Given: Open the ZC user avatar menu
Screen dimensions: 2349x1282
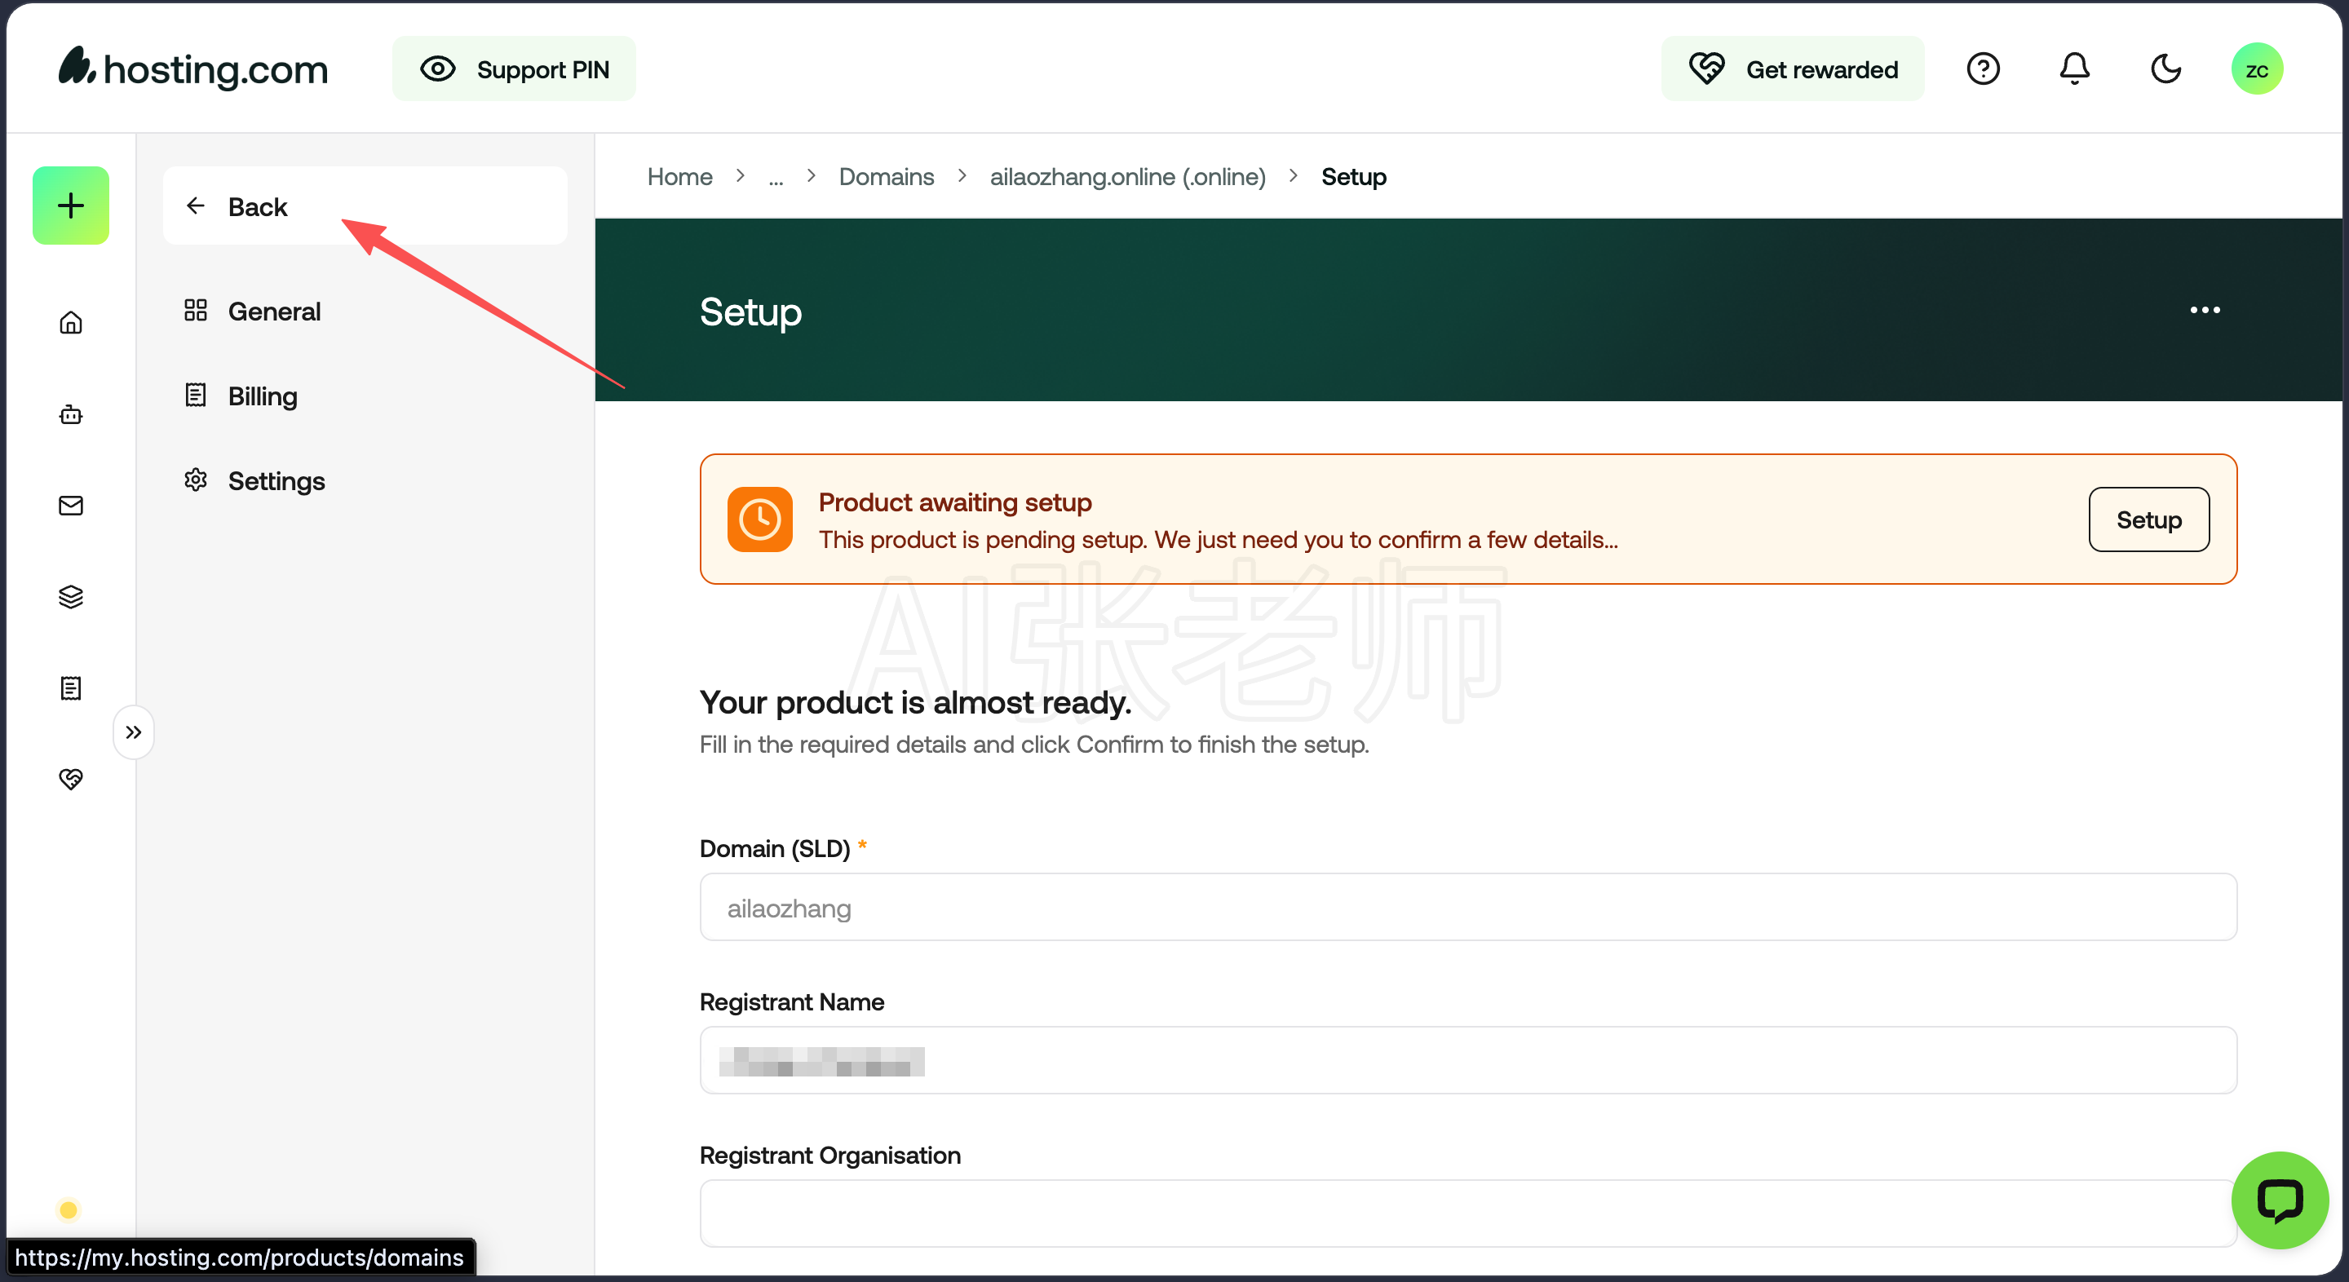Looking at the screenshot, I should click(x=2257, y=69).
